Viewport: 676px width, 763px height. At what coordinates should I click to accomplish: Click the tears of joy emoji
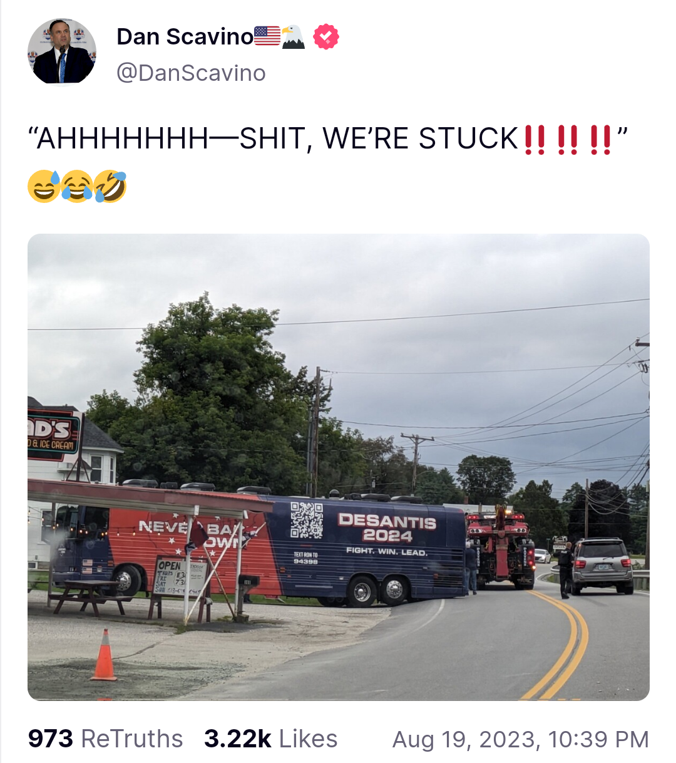[77, 187]
